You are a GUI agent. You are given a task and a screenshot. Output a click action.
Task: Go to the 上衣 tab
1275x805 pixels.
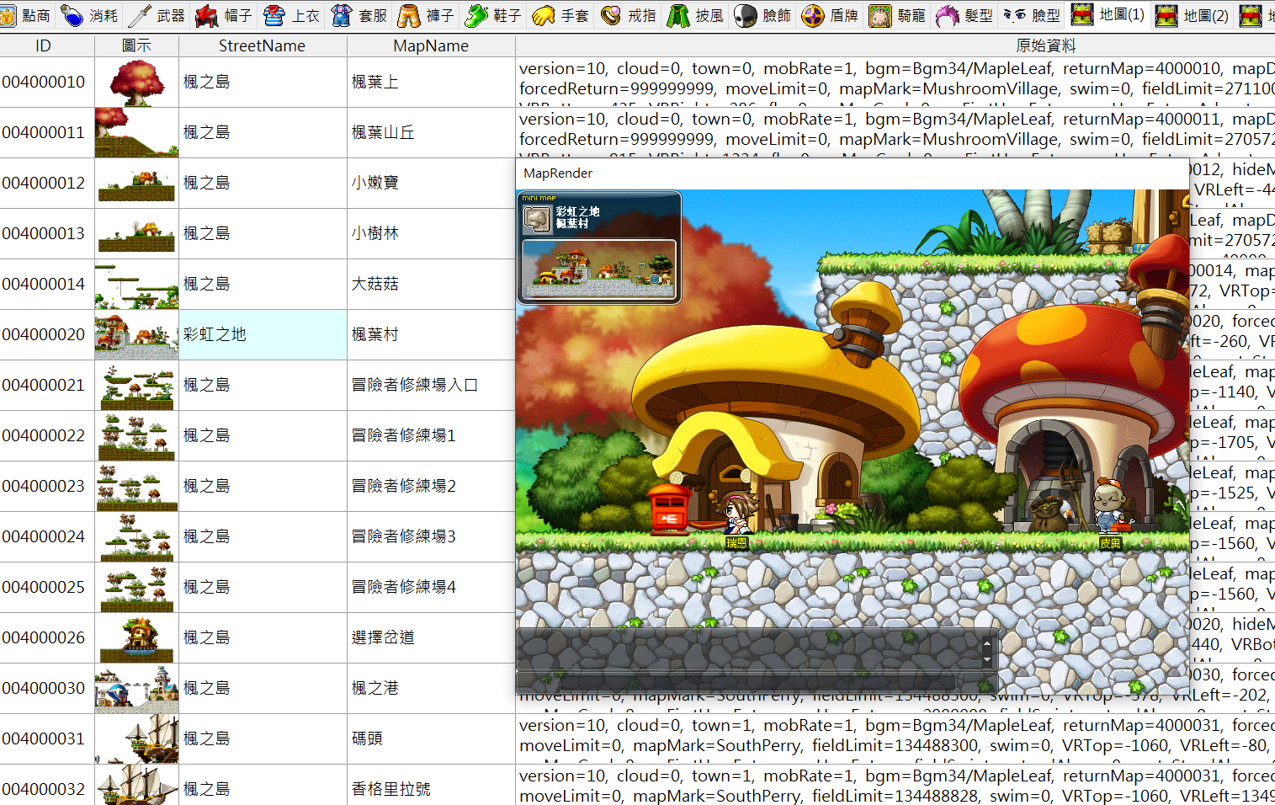(x=292, y=15)
